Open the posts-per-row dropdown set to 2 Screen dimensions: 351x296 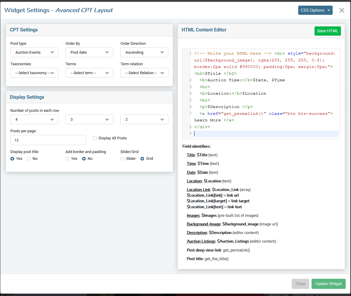144,119
